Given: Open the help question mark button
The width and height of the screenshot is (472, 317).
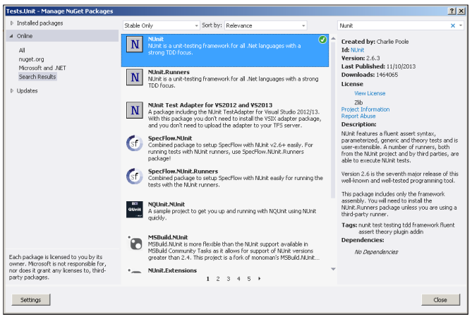Looking at the screenshot, I should 452,11.
